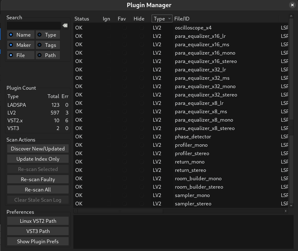Screen dimensions: 298x251
Task: Toggle the Name search filter
Action: tap(21, 35)
